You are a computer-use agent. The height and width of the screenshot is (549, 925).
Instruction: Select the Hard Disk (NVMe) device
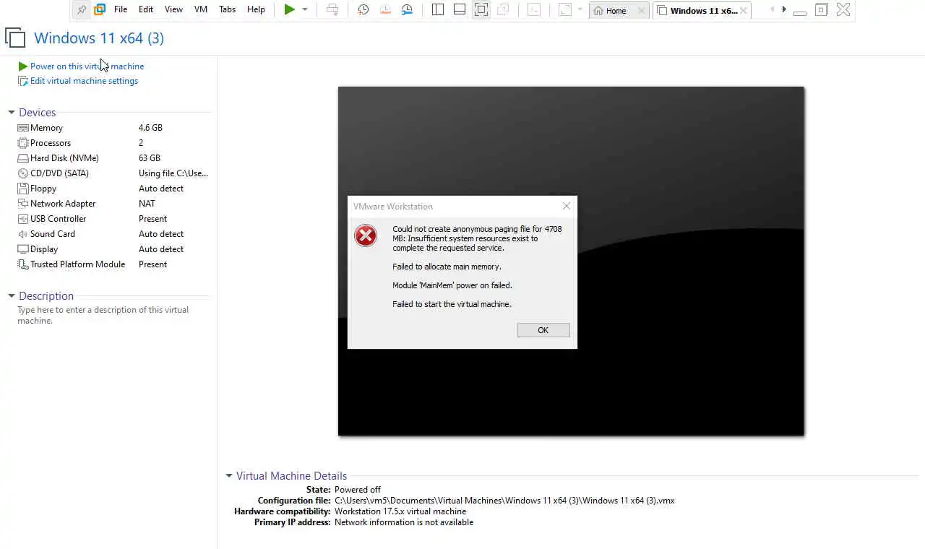point(113,158)
